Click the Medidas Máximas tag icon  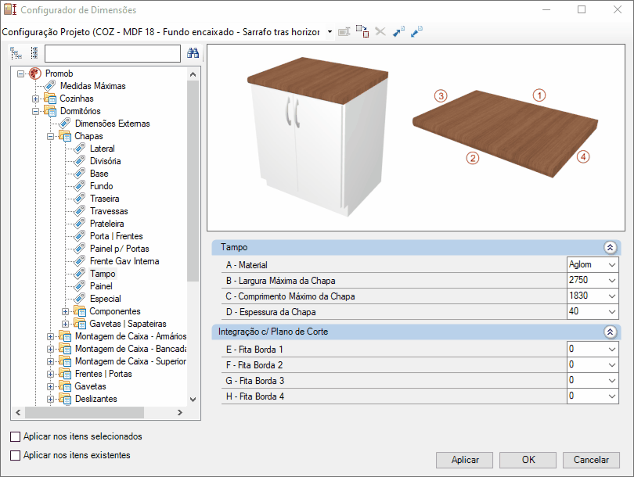(x=50, y=86)
